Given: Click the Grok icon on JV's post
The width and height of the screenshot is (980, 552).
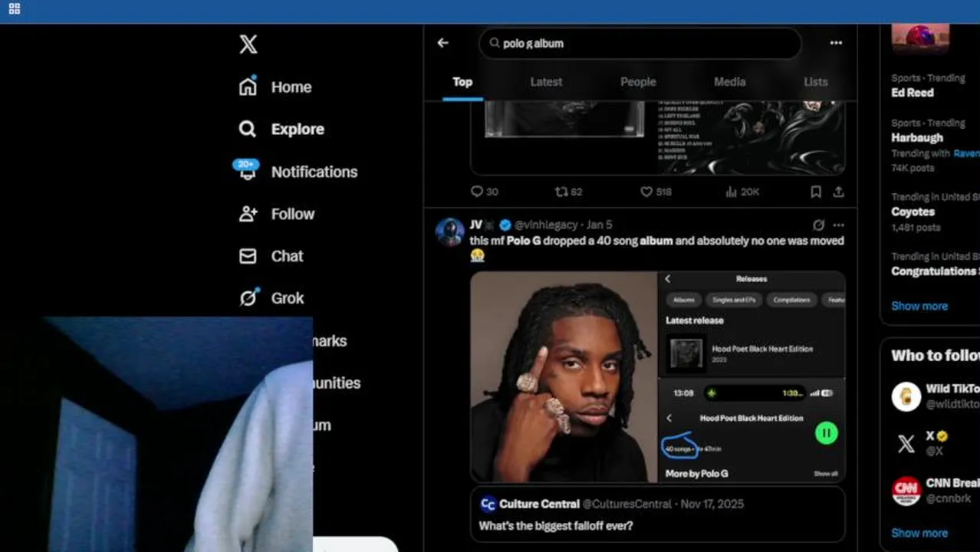Looking at the screenshot, I should point(818,225).
